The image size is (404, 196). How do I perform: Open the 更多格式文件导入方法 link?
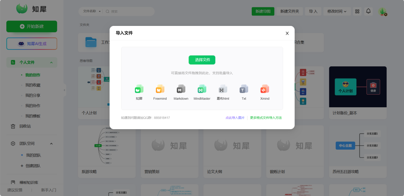click(266, 118)
